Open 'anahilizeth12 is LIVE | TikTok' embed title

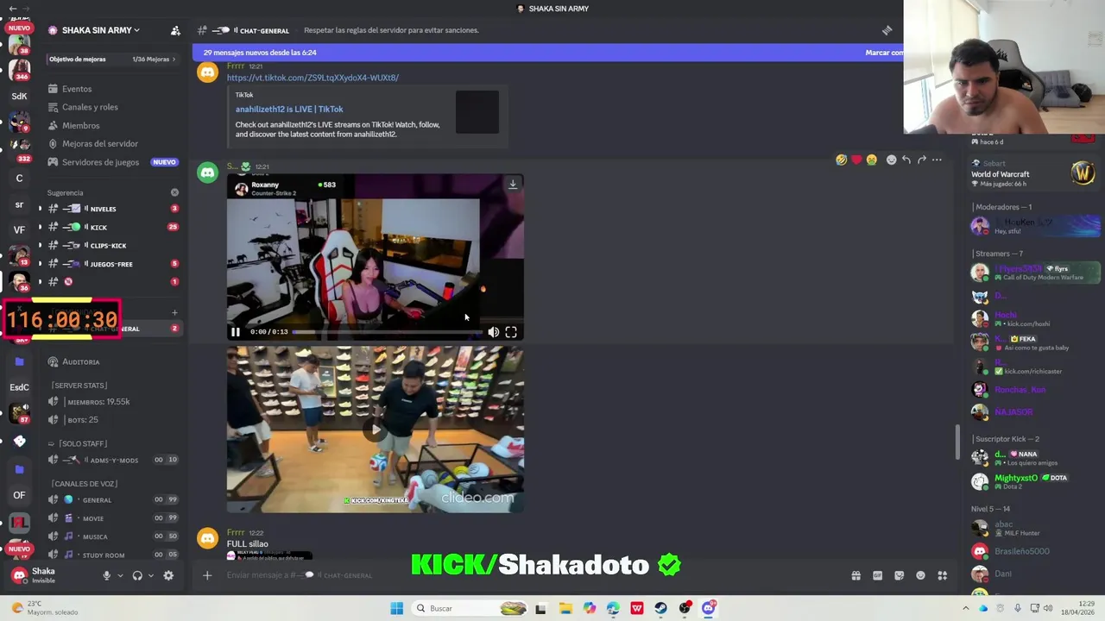[289, 110]
